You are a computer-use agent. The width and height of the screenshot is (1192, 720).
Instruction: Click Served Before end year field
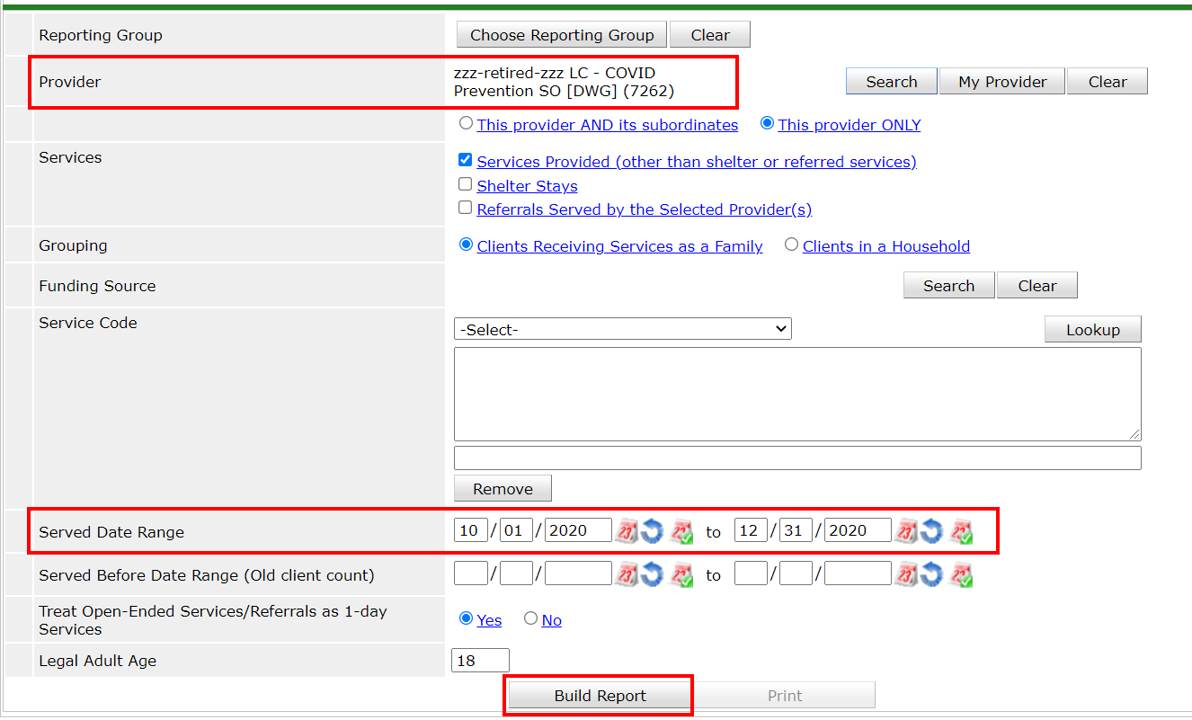[x=858, y=573]
